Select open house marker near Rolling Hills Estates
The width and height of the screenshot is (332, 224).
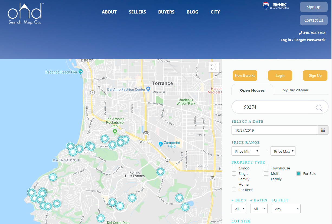[161, 172]
